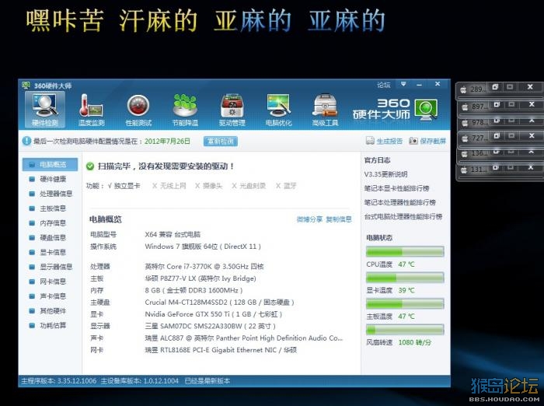Open the 性能测试 performance test
This screenshot has height=406, width=544.
(138, 110)
